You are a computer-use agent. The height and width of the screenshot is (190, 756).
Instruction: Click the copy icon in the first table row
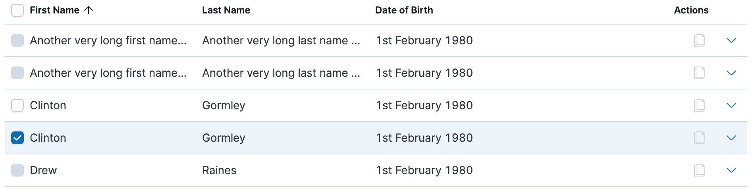[699, 40]
